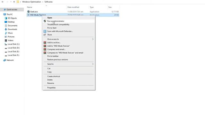Image resolution: width=205 pixels, height=115 pixels.
Task: Click the This PC monitor icon
Action: coord(4,14)
